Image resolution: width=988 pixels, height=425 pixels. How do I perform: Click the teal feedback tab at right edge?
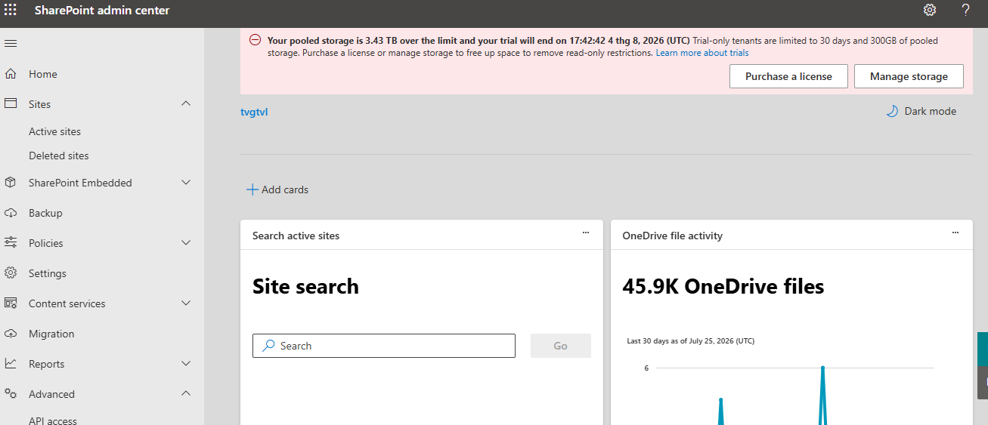pyautogui.click(x=983, y=349)
